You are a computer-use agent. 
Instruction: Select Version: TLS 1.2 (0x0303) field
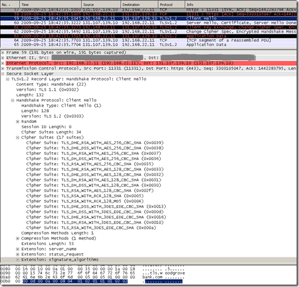pos(53,116)
